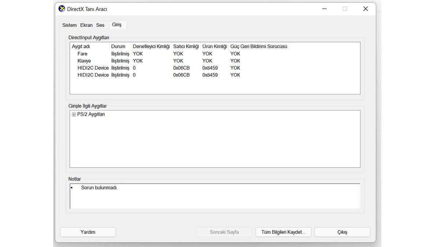The image size is (439, 247).
Task: Click the Aygıt adı column header
Action: pyautogui.click(x=81, y=46)
